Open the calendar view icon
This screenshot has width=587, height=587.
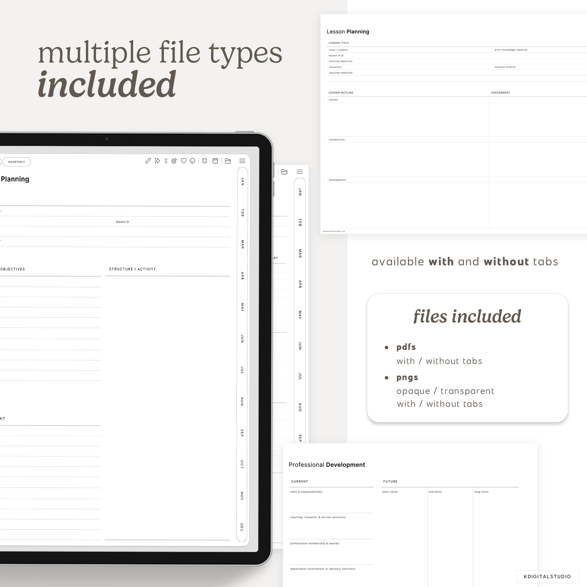pos(215,161)
